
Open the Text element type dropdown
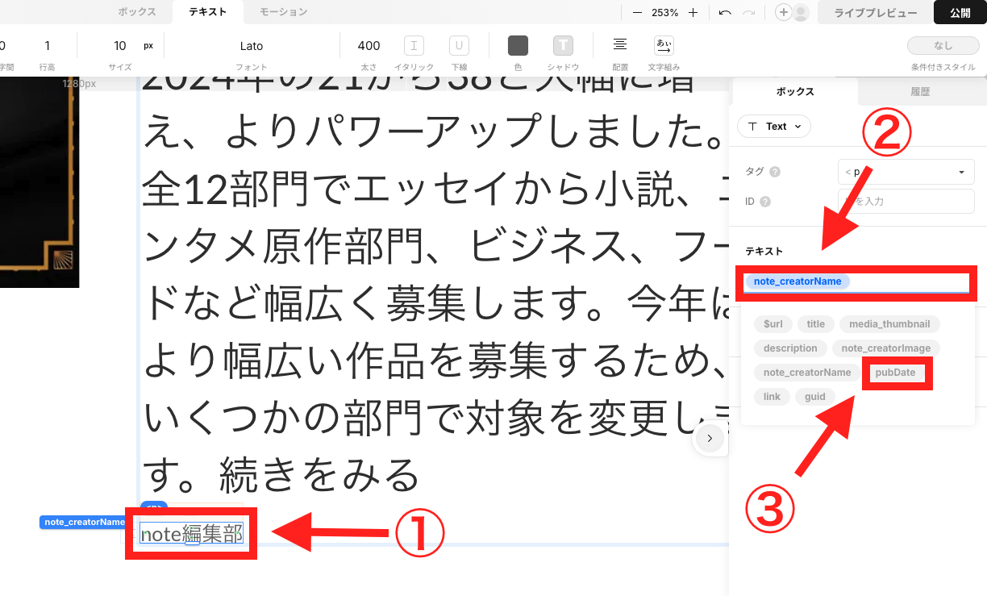[774, 126]
